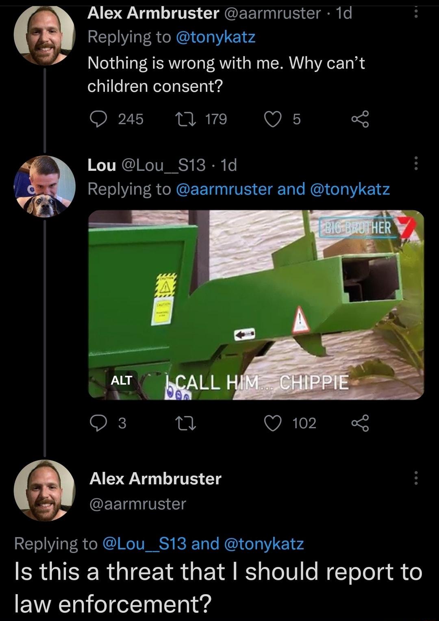The width and height of the screenshot is (439, 621).
Task: Open the share menu on Lou's tweet
Action: [359, 423]
